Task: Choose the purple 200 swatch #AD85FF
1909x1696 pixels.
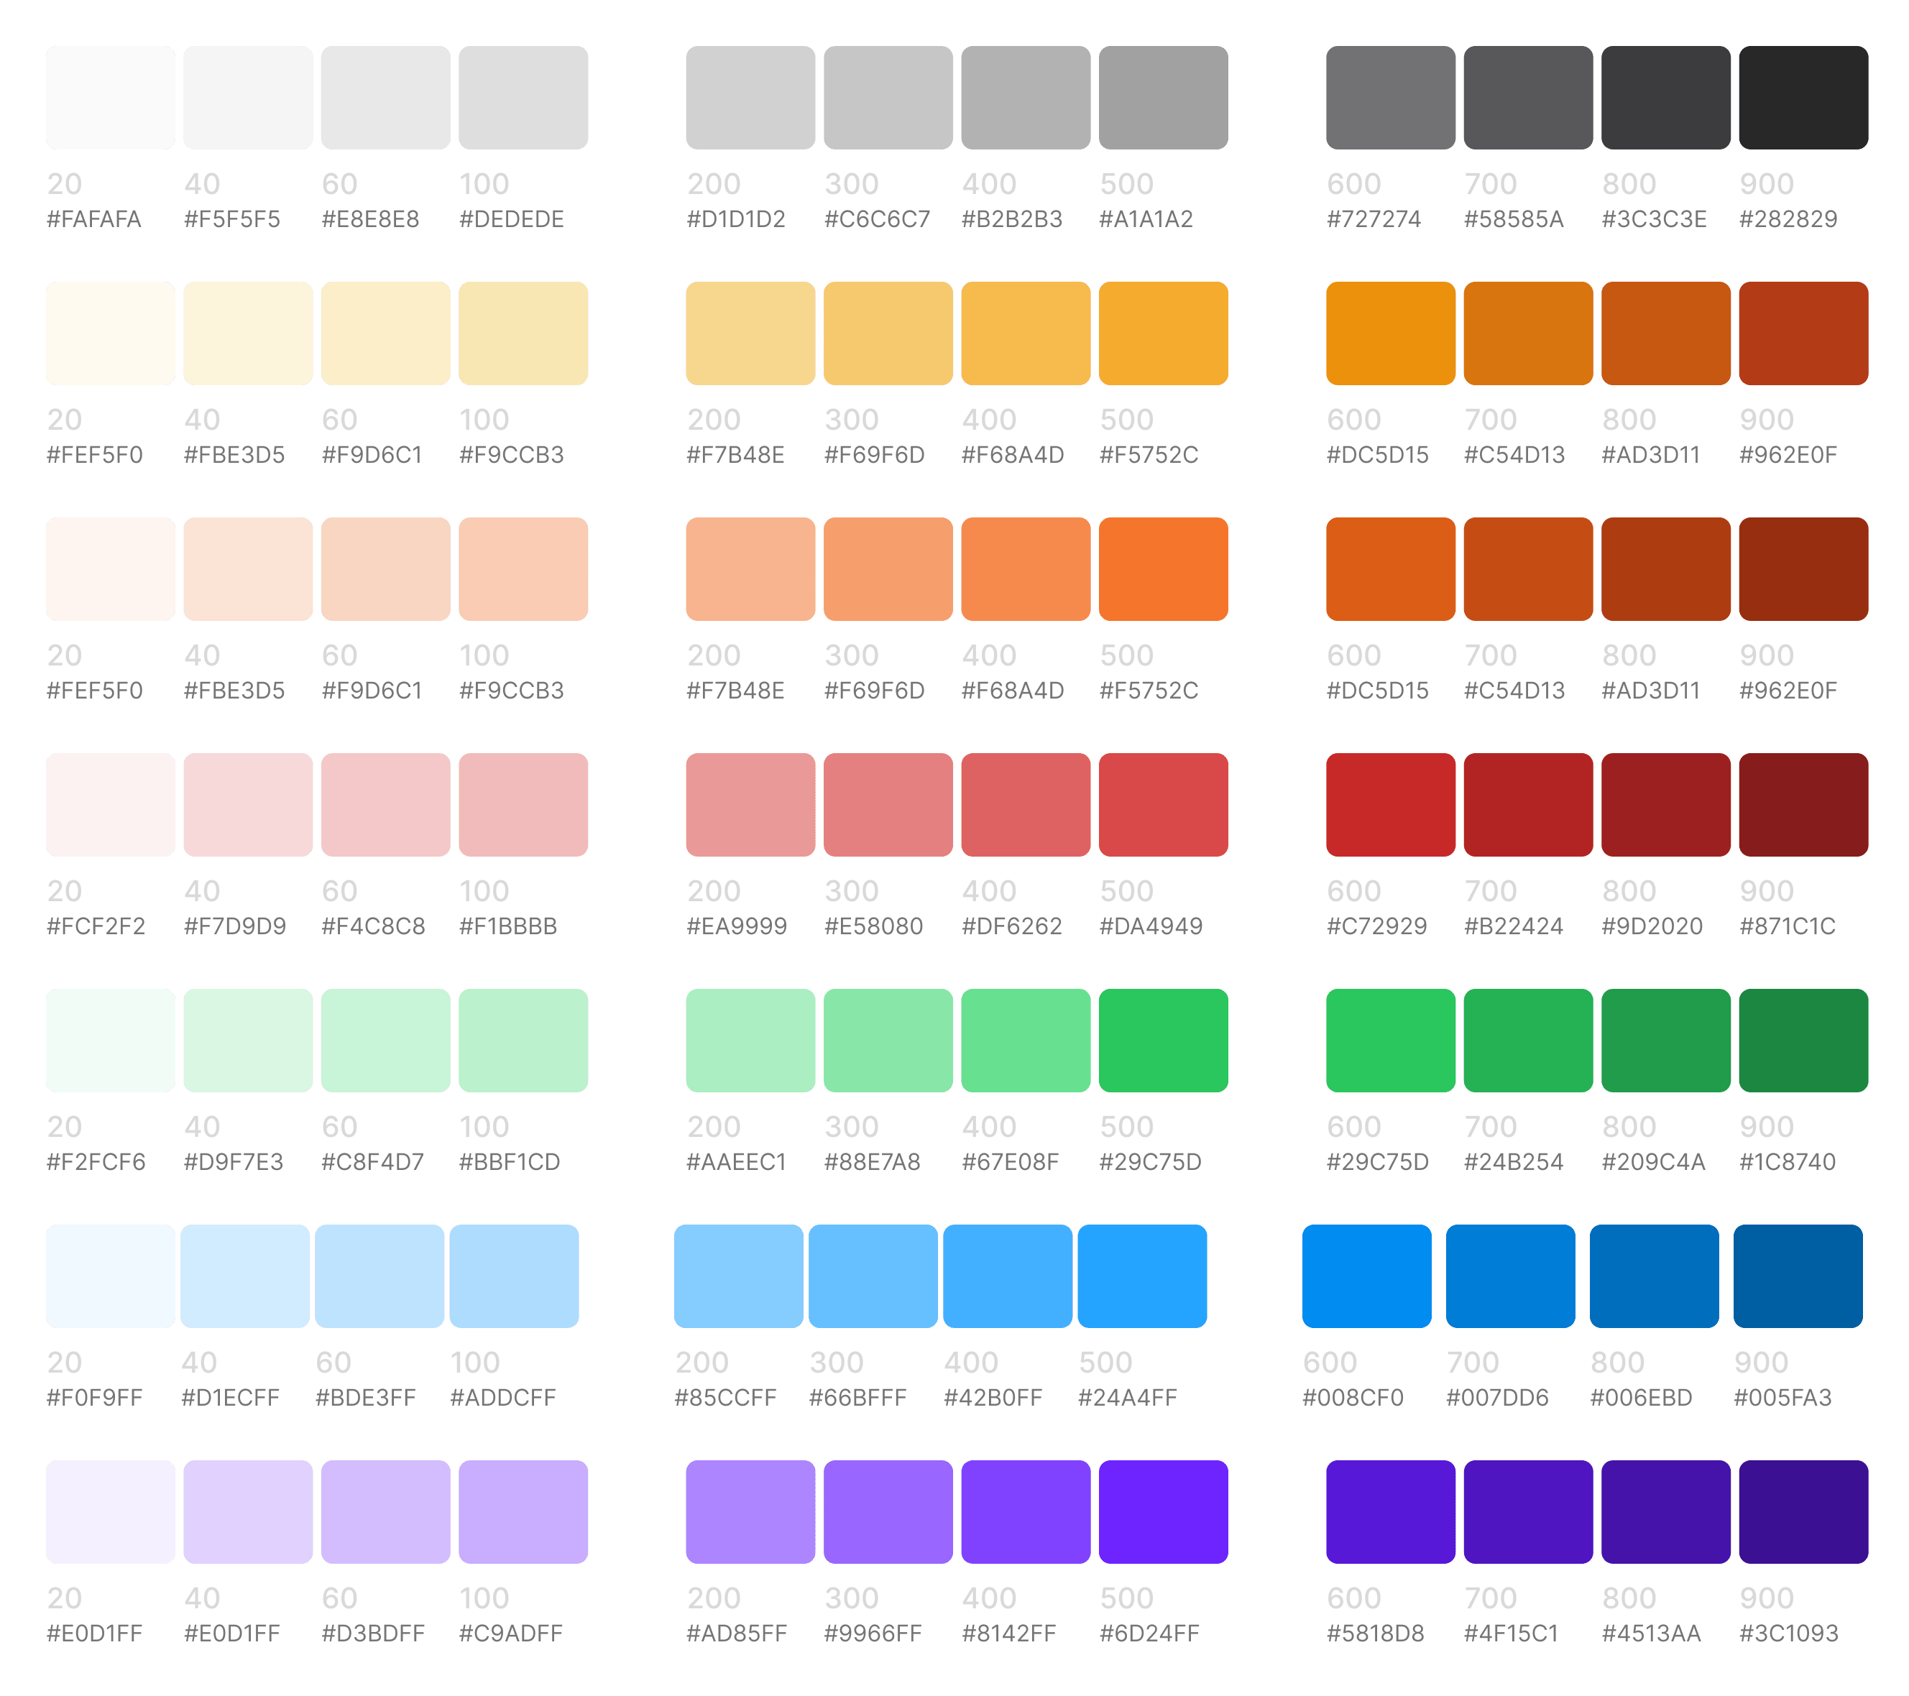Action: coord(751,1512)
